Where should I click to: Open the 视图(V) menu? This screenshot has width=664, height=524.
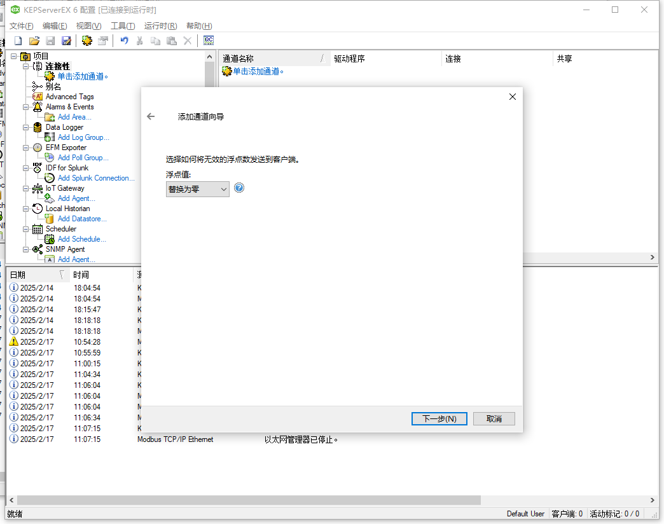point(88,26)
